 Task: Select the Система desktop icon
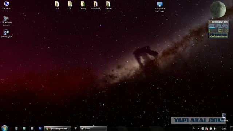point(6,5)
